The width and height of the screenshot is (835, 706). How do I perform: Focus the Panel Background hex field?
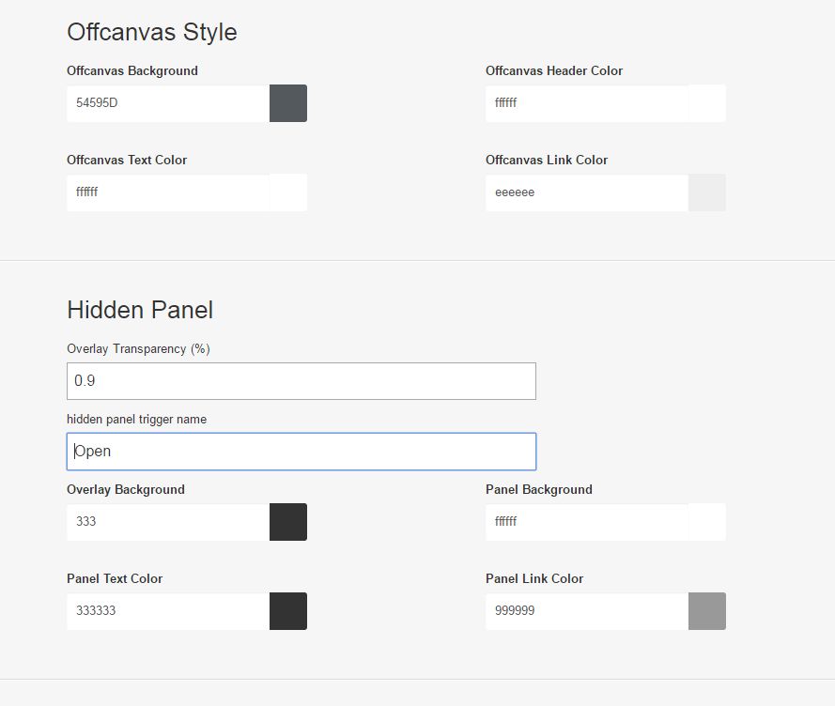coord(587,522)
